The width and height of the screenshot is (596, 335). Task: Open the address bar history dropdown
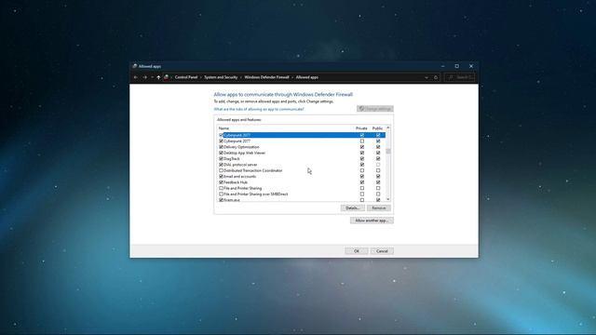point(427,77)
